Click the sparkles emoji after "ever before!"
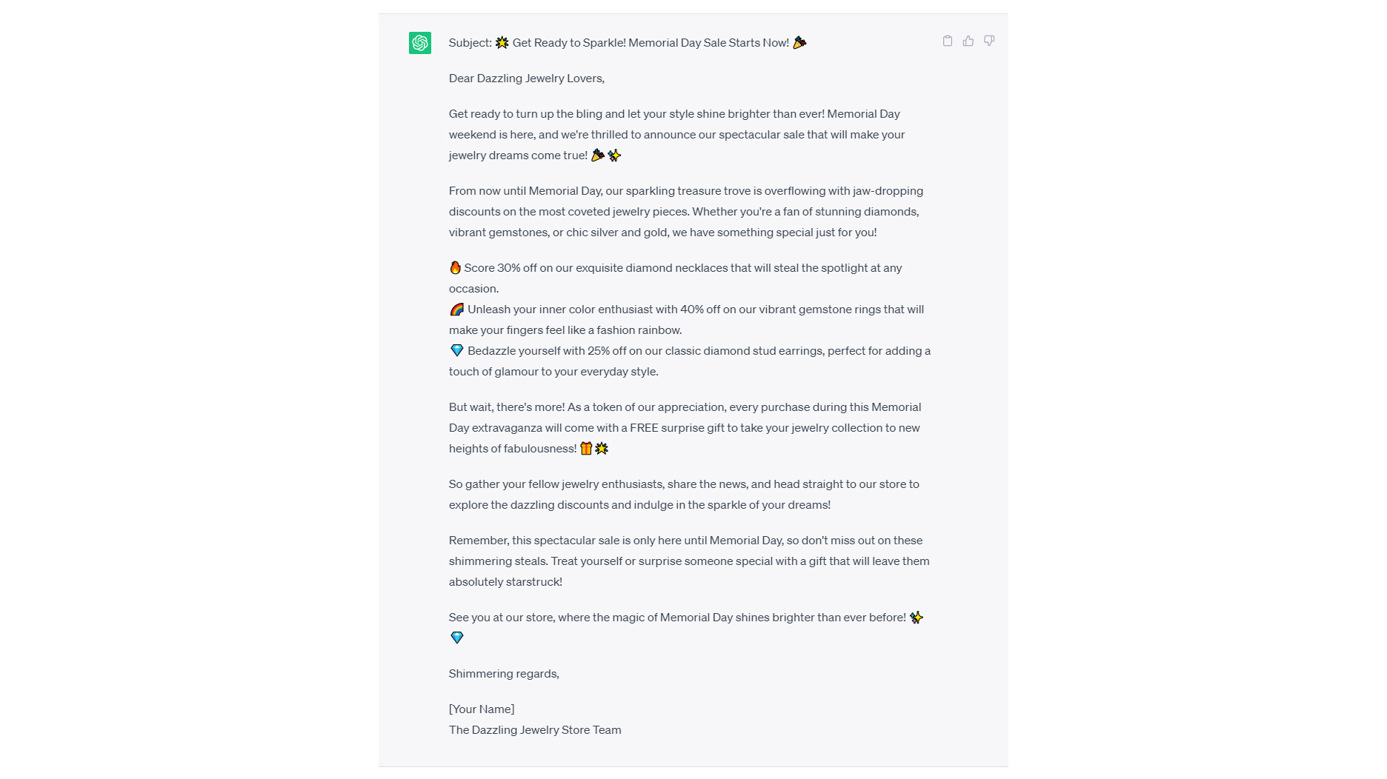The height and width of the screenshot is (779, 1387). pos(917,618)
